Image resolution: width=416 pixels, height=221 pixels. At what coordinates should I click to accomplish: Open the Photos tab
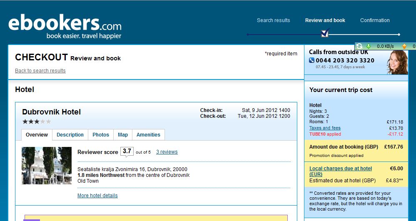point(101,135)
